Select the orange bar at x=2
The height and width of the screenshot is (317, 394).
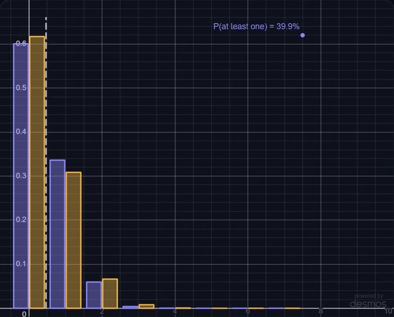[110, 293]
